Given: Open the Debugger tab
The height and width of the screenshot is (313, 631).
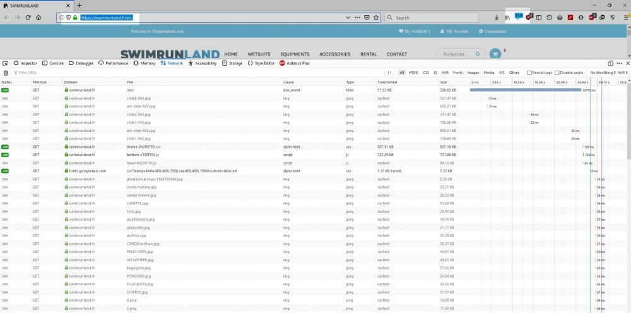Looking at the screenshot, I should pos(81,63).
